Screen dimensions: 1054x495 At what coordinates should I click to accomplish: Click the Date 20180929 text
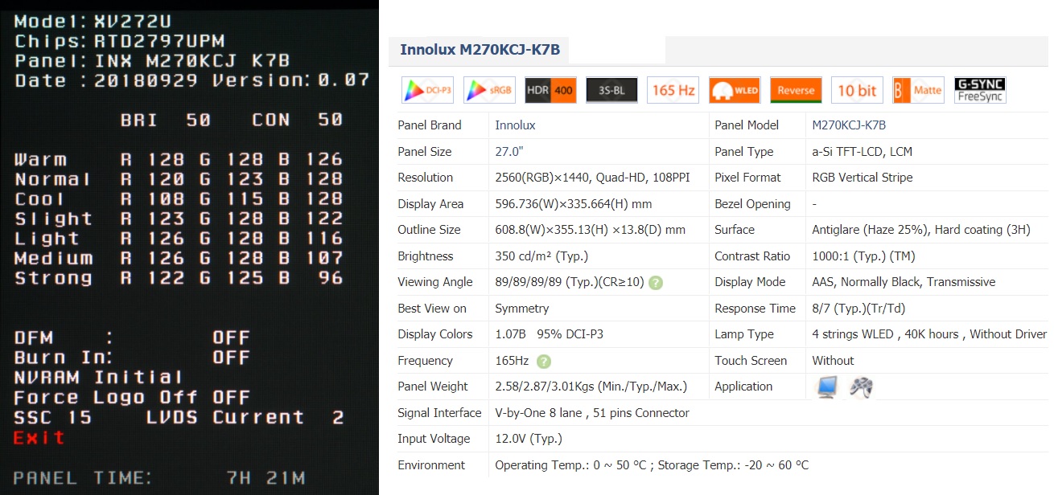[106, 80]
